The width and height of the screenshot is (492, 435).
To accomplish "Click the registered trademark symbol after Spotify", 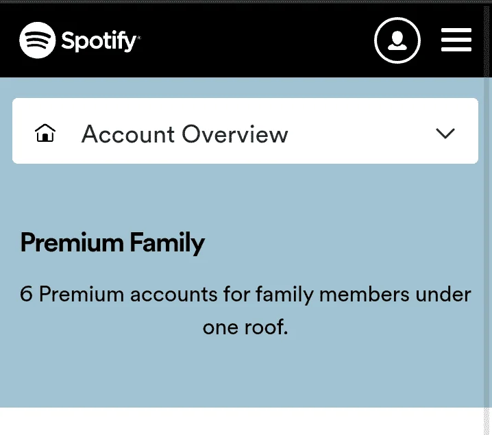I will 139,38.
